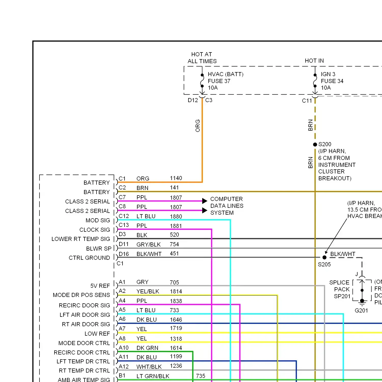
Task: Click wire number '1318'
Action: 176,339
